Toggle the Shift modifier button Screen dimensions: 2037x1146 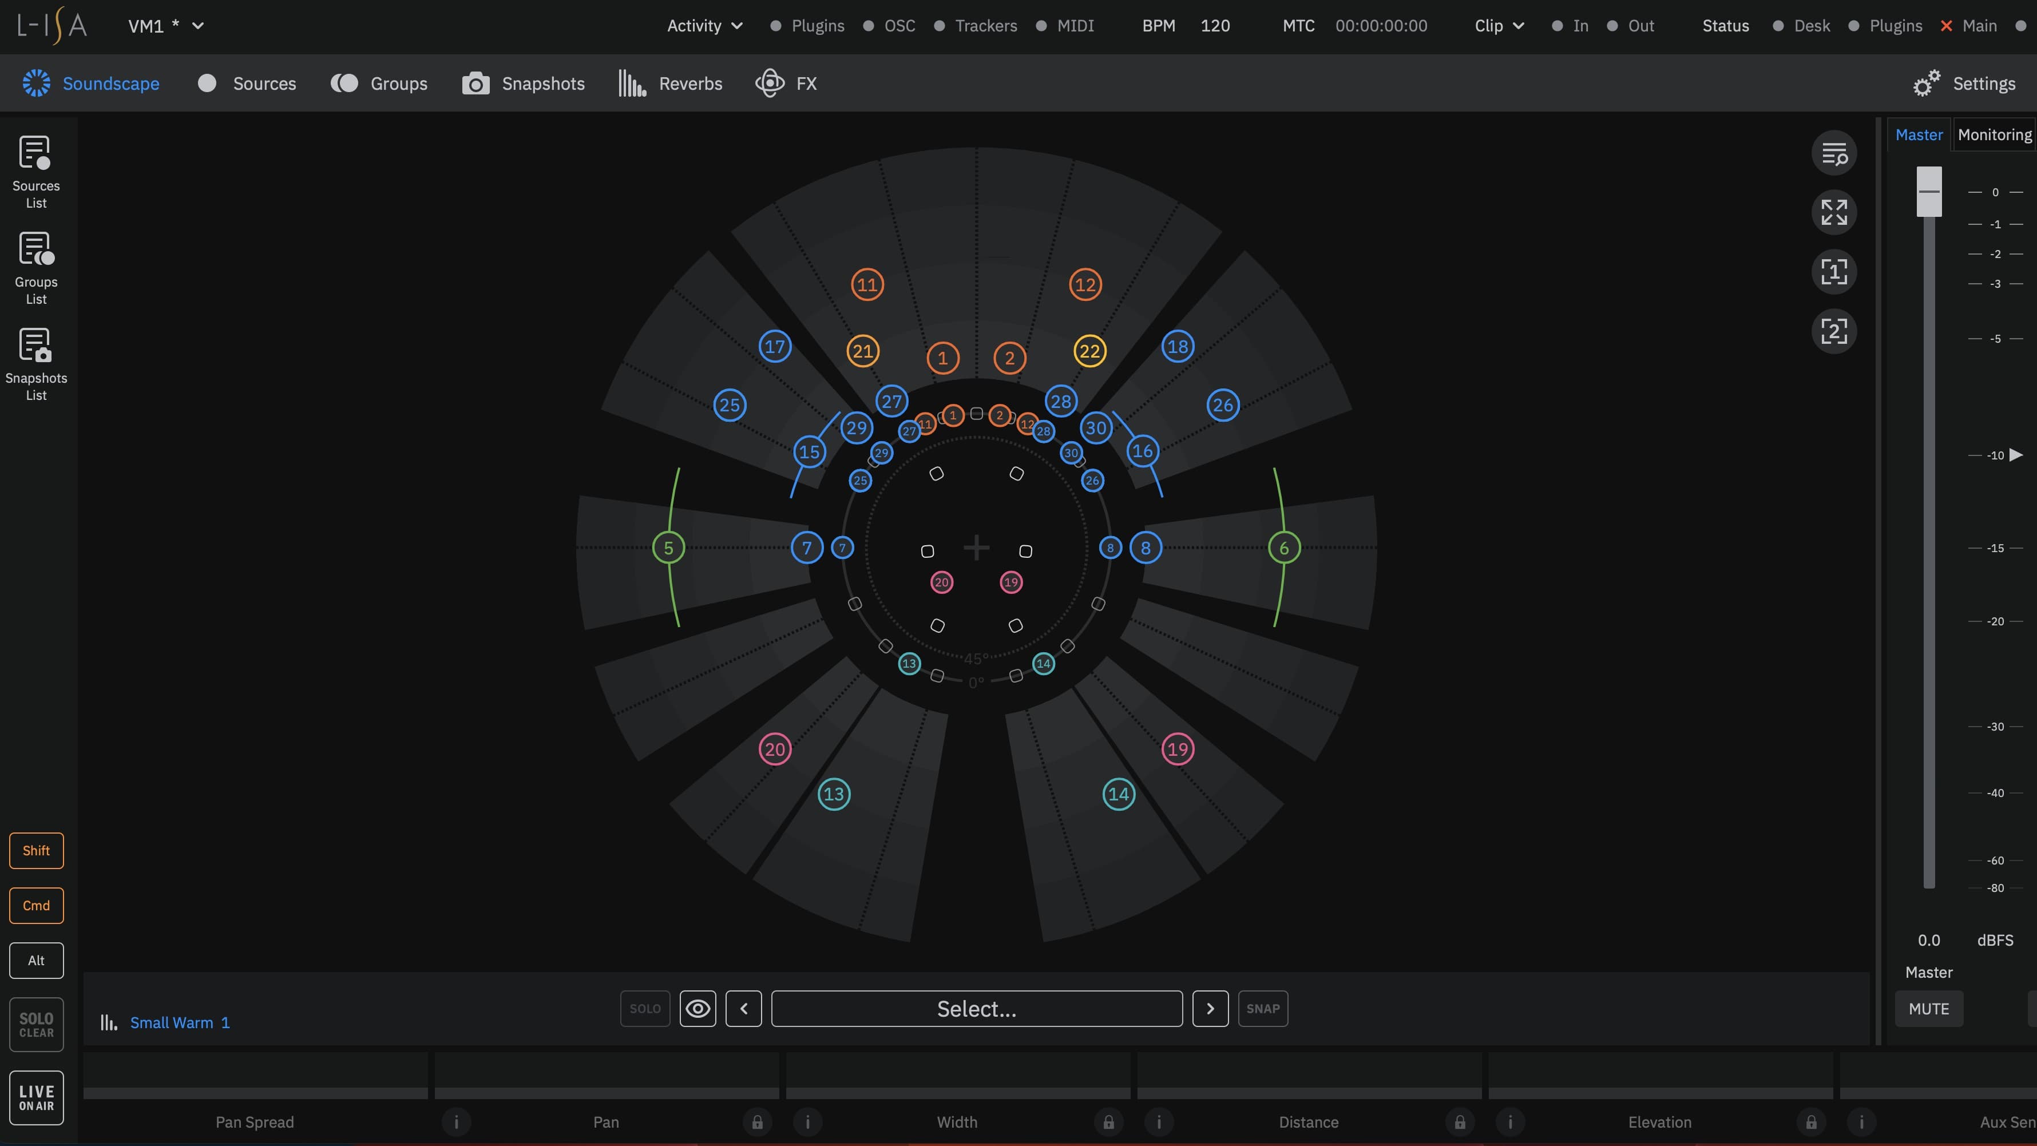[37, 850]
